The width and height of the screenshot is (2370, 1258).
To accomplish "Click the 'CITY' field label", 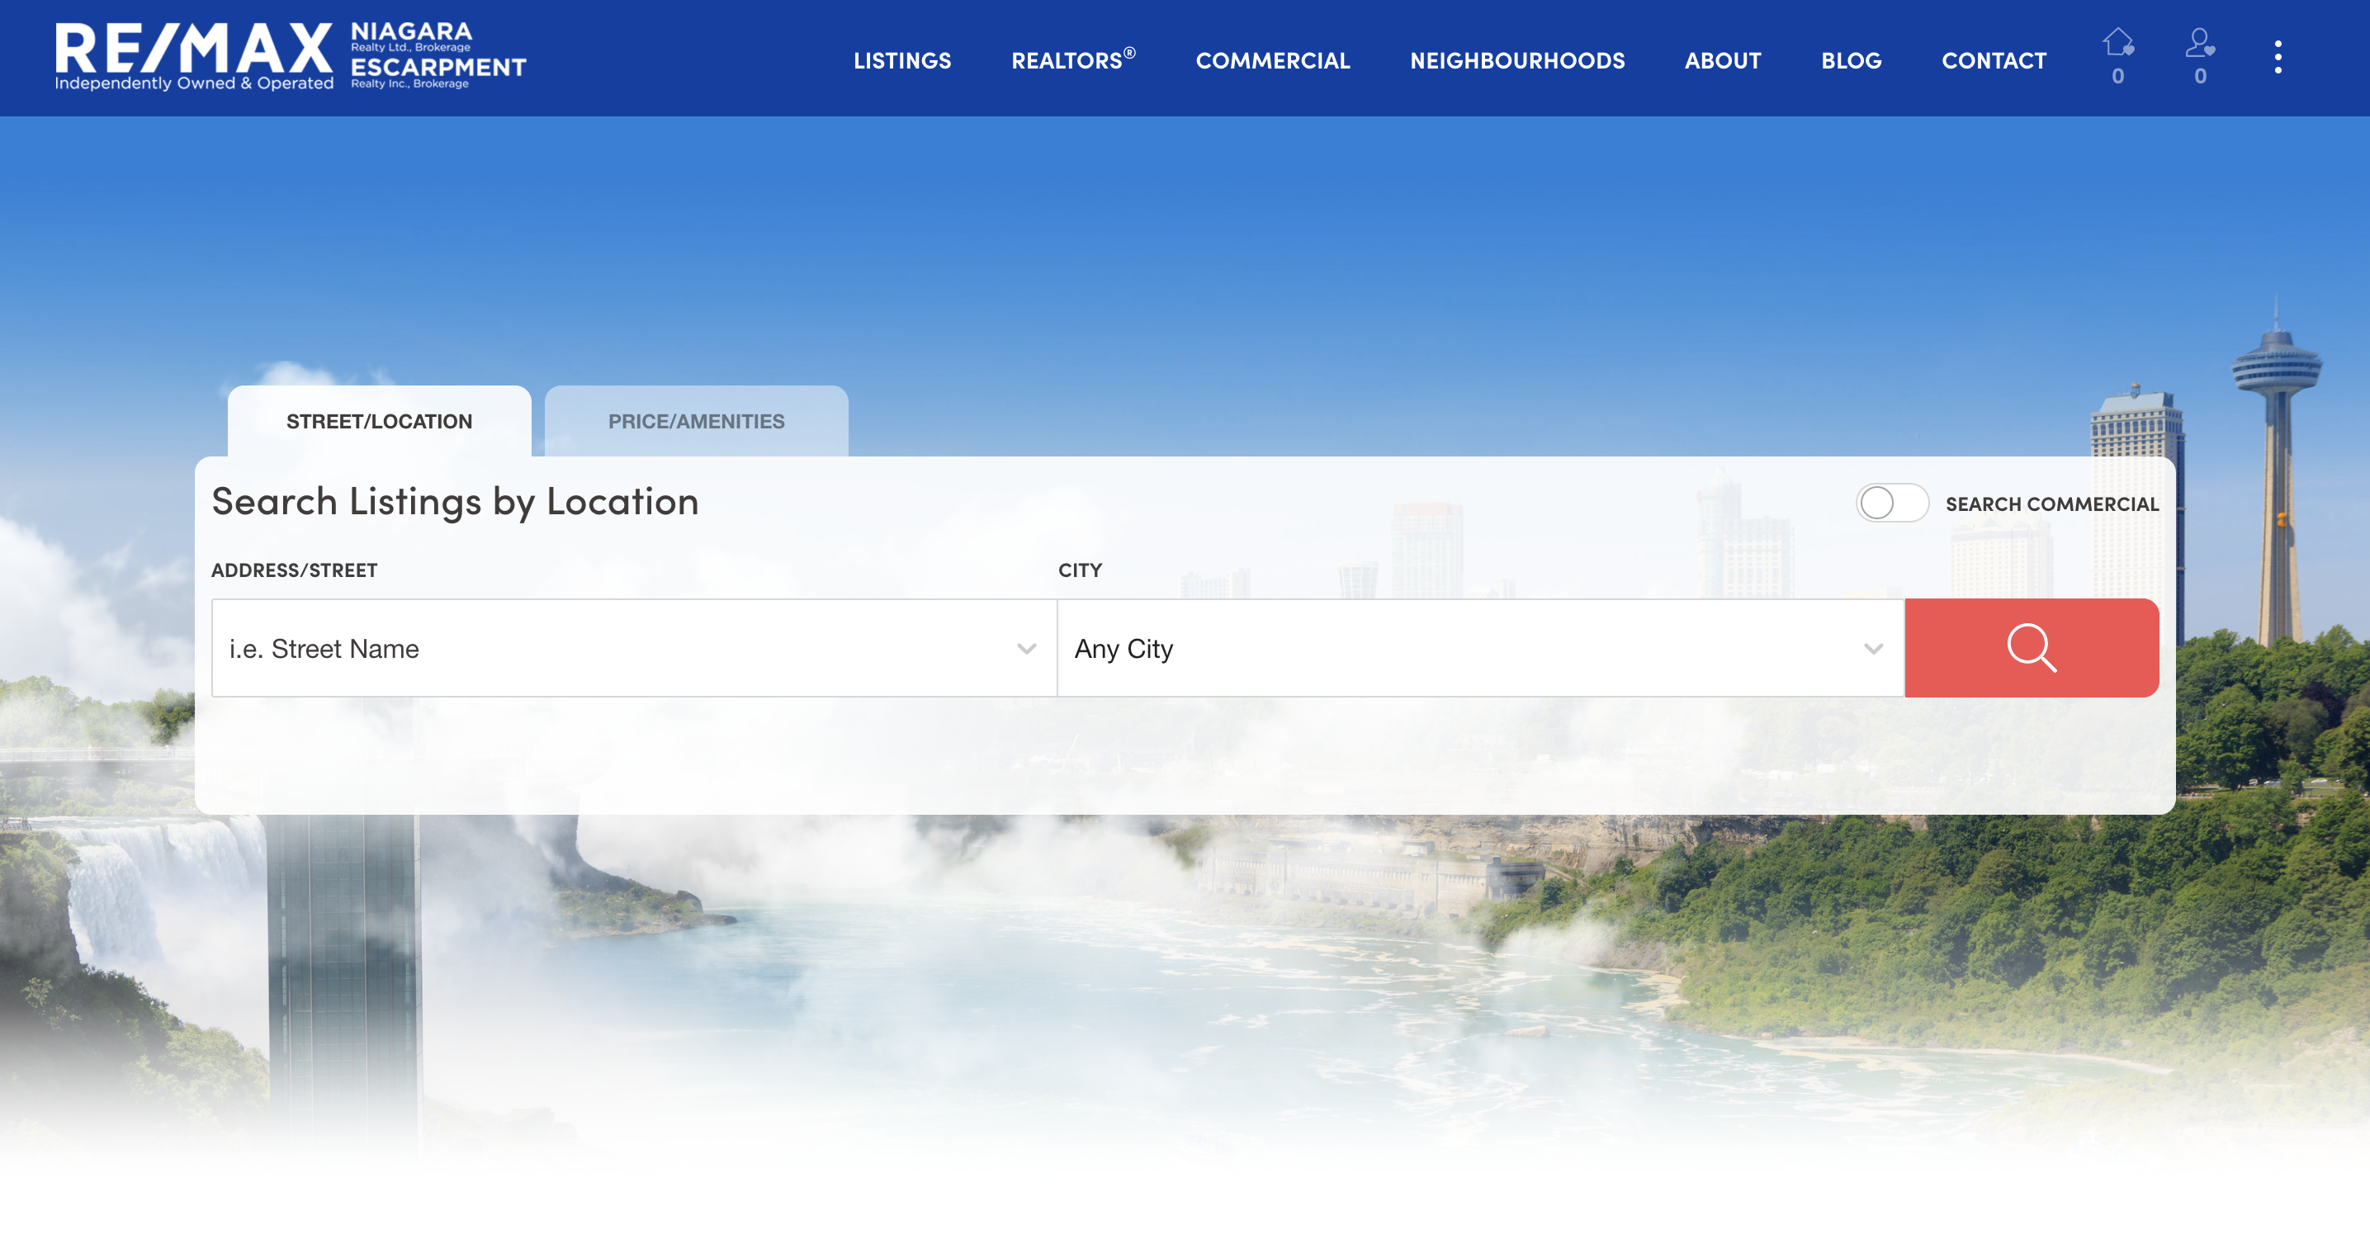I will pyautogui.click(x=1080, y=570).
